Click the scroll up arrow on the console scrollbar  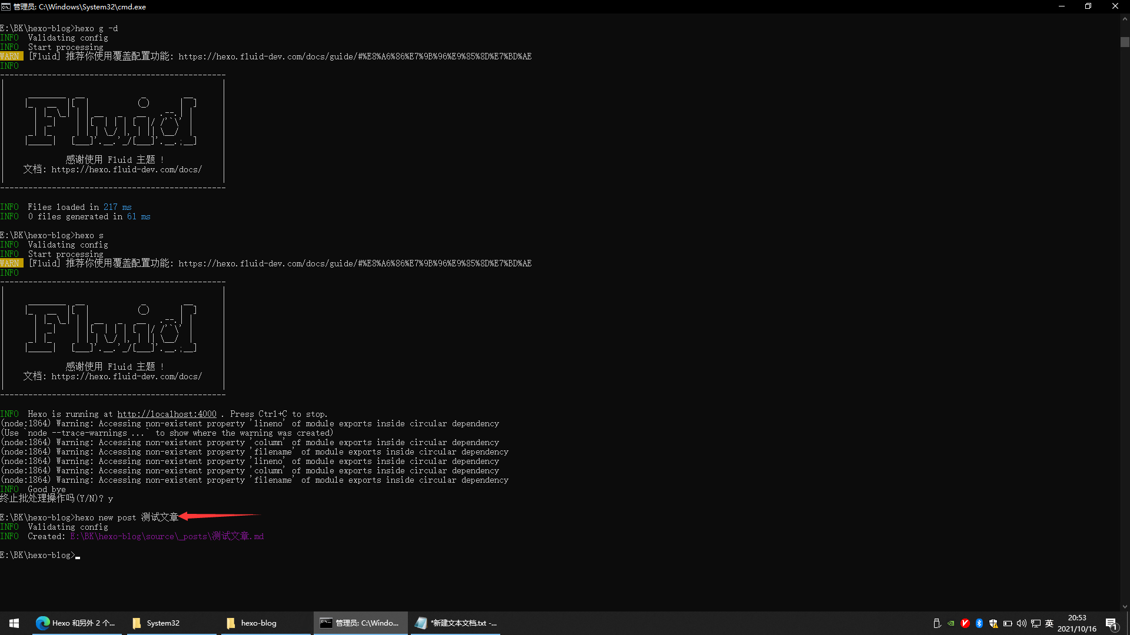(x=1125, y=19)
